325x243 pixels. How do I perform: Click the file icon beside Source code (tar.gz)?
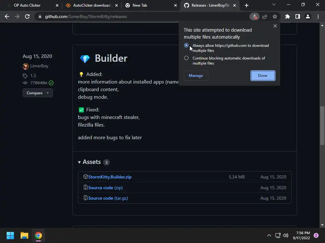[86, 198]
